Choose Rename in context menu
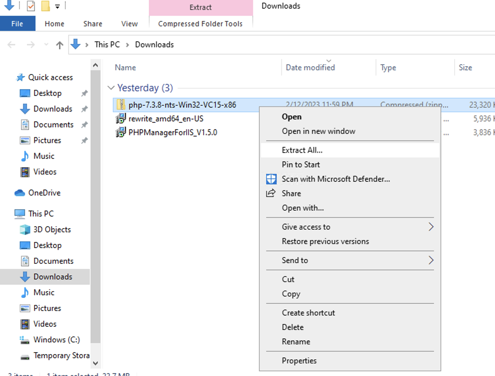Image resolution: width=495 pixels, height=376 pixels. [x=350, y=342]
